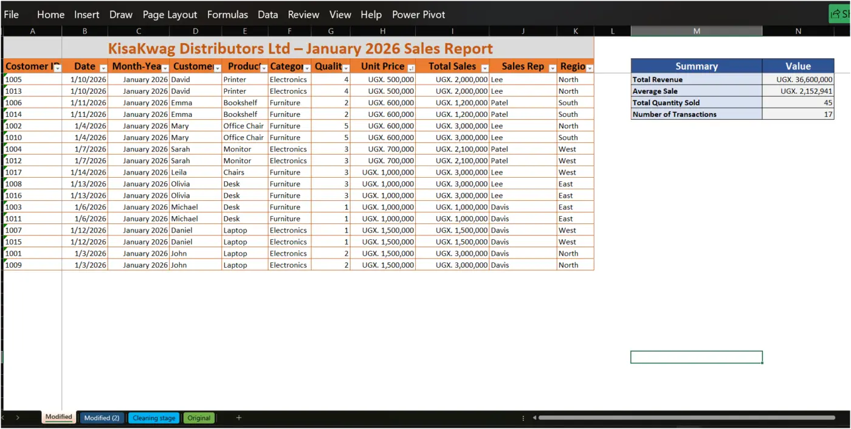Click the Leila customer cell
The width and height of the screenshot is (851, 429).
pos(195,172)
